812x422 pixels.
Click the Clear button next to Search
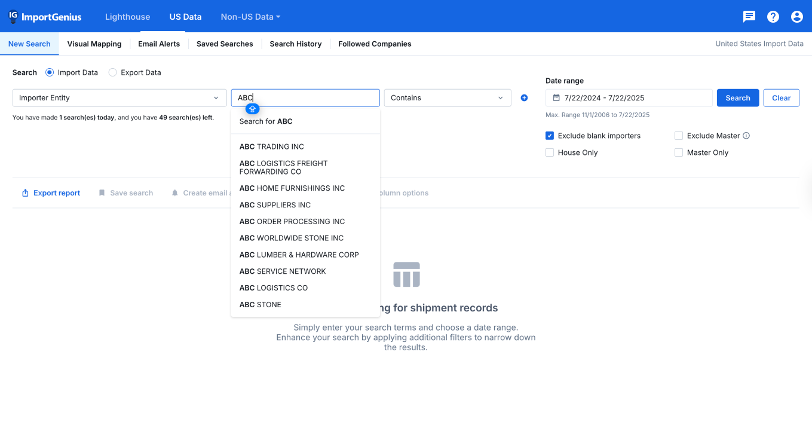(781, 97)
